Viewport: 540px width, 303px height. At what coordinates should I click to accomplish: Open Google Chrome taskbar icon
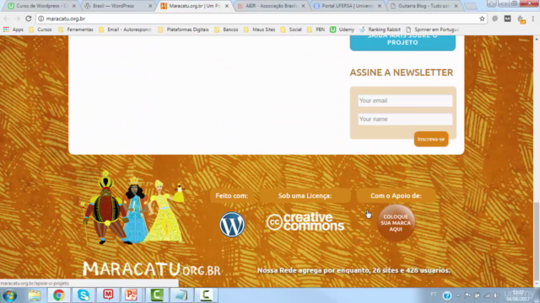(x=58, y=295)
